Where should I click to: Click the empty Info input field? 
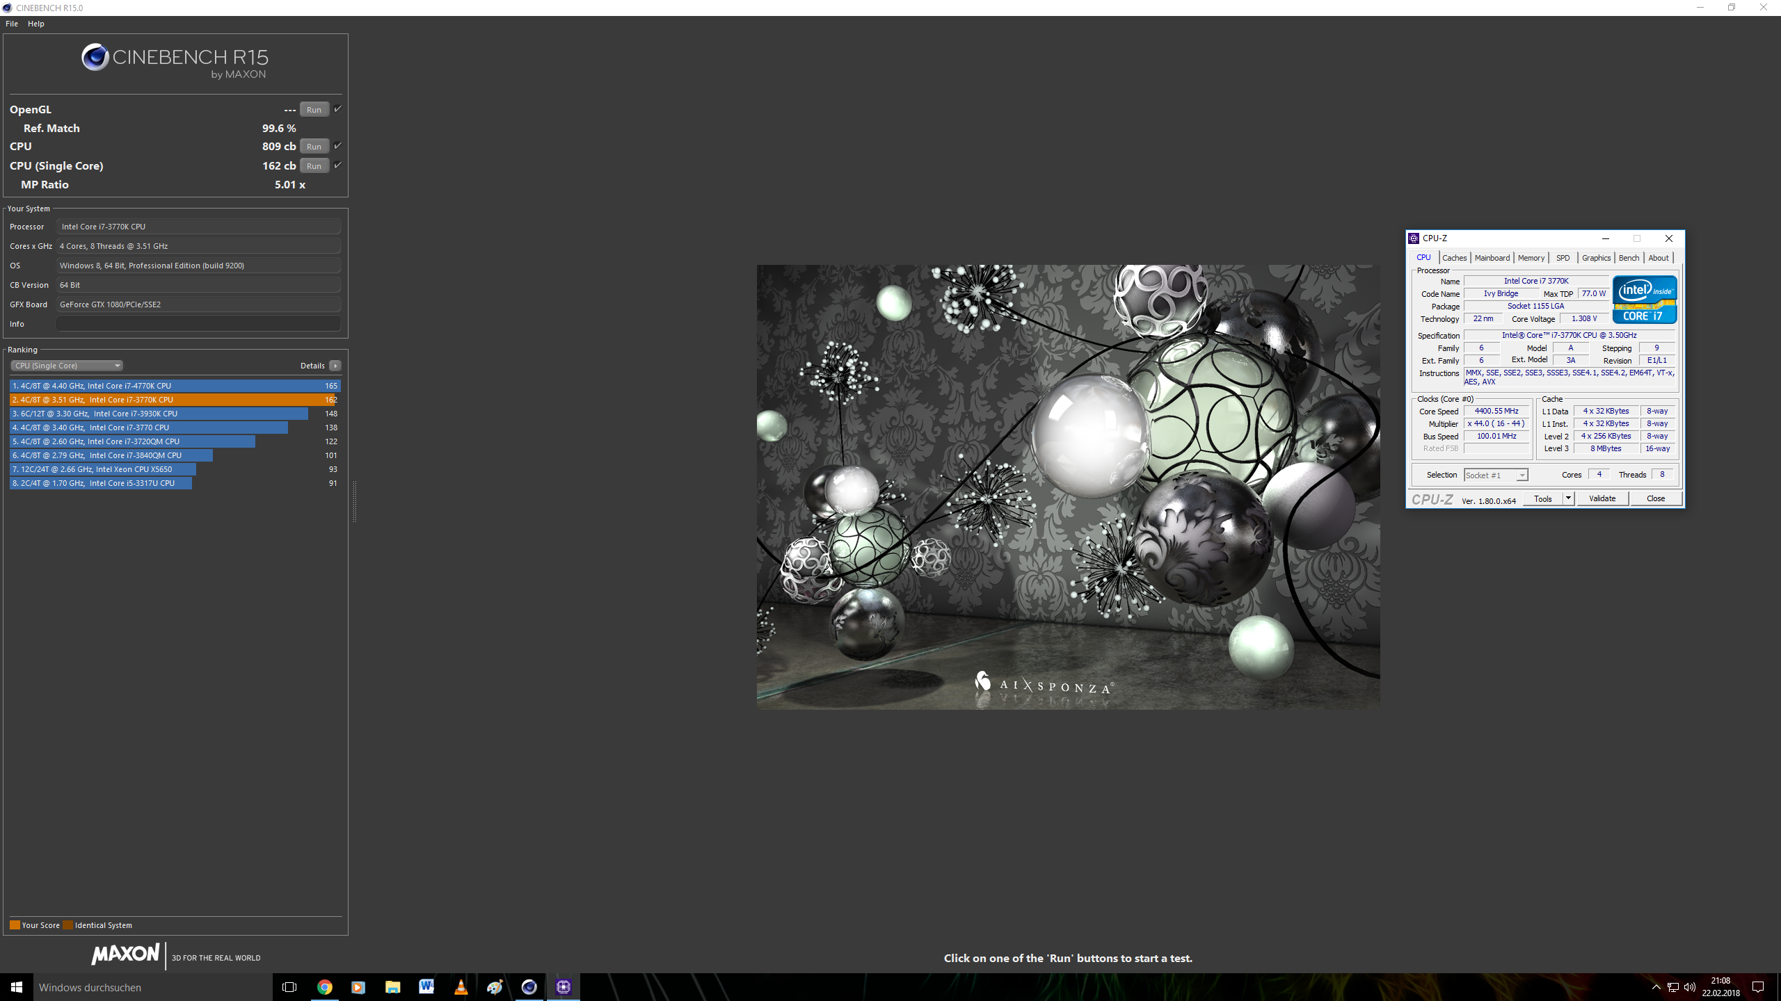point(198,324)
